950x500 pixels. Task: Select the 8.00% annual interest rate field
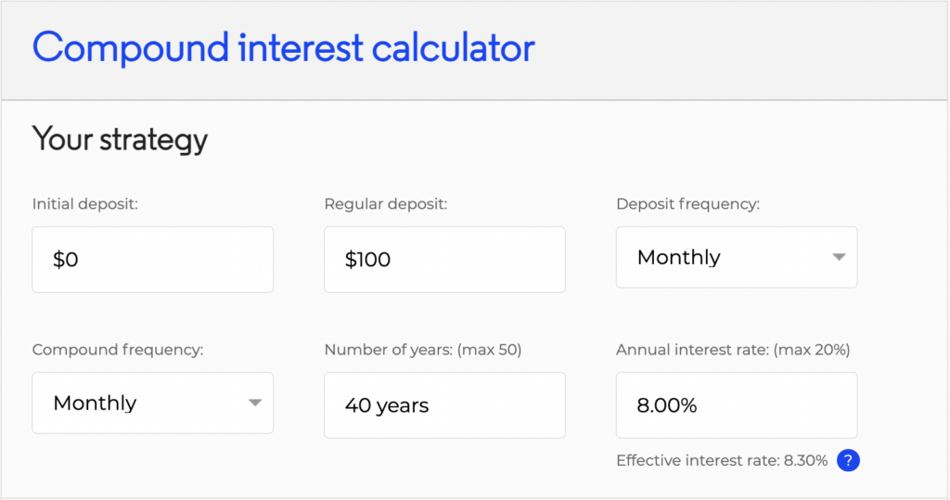[736, 405]
